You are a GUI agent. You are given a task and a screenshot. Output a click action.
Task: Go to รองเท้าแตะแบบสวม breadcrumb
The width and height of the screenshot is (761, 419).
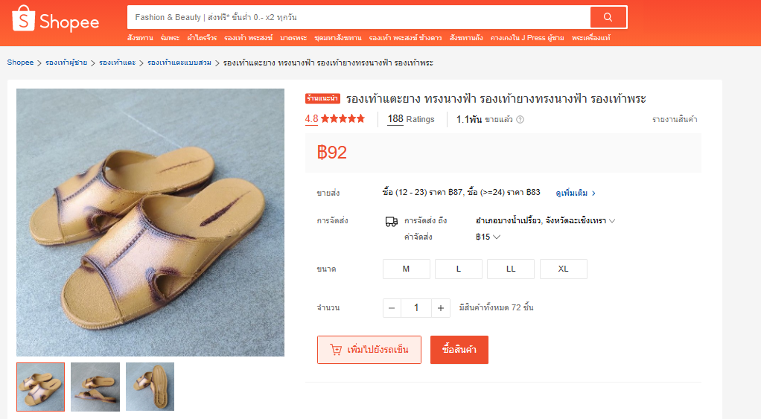[179, 63]
